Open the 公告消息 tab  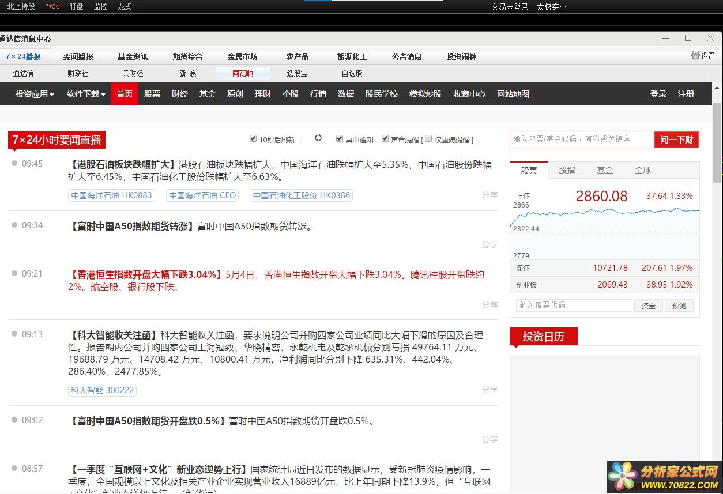point(406,56)
